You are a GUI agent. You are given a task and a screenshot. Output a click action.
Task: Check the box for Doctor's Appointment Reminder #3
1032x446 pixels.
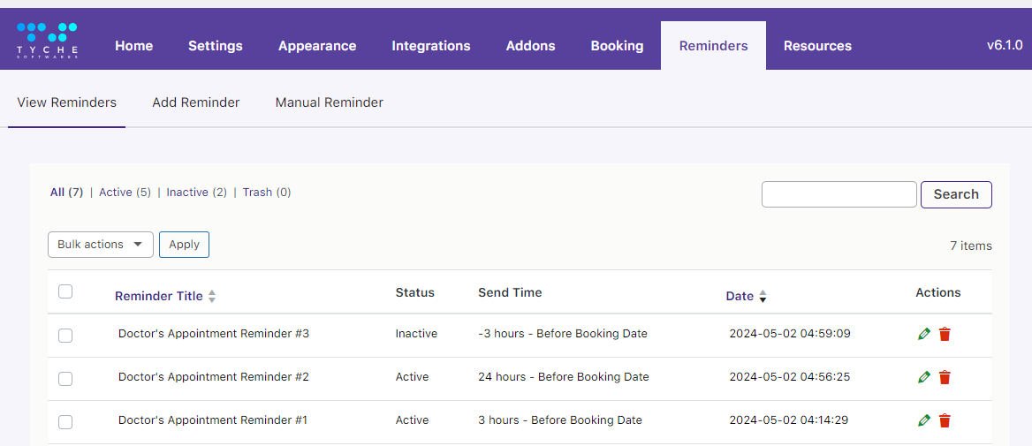point(65,336)
